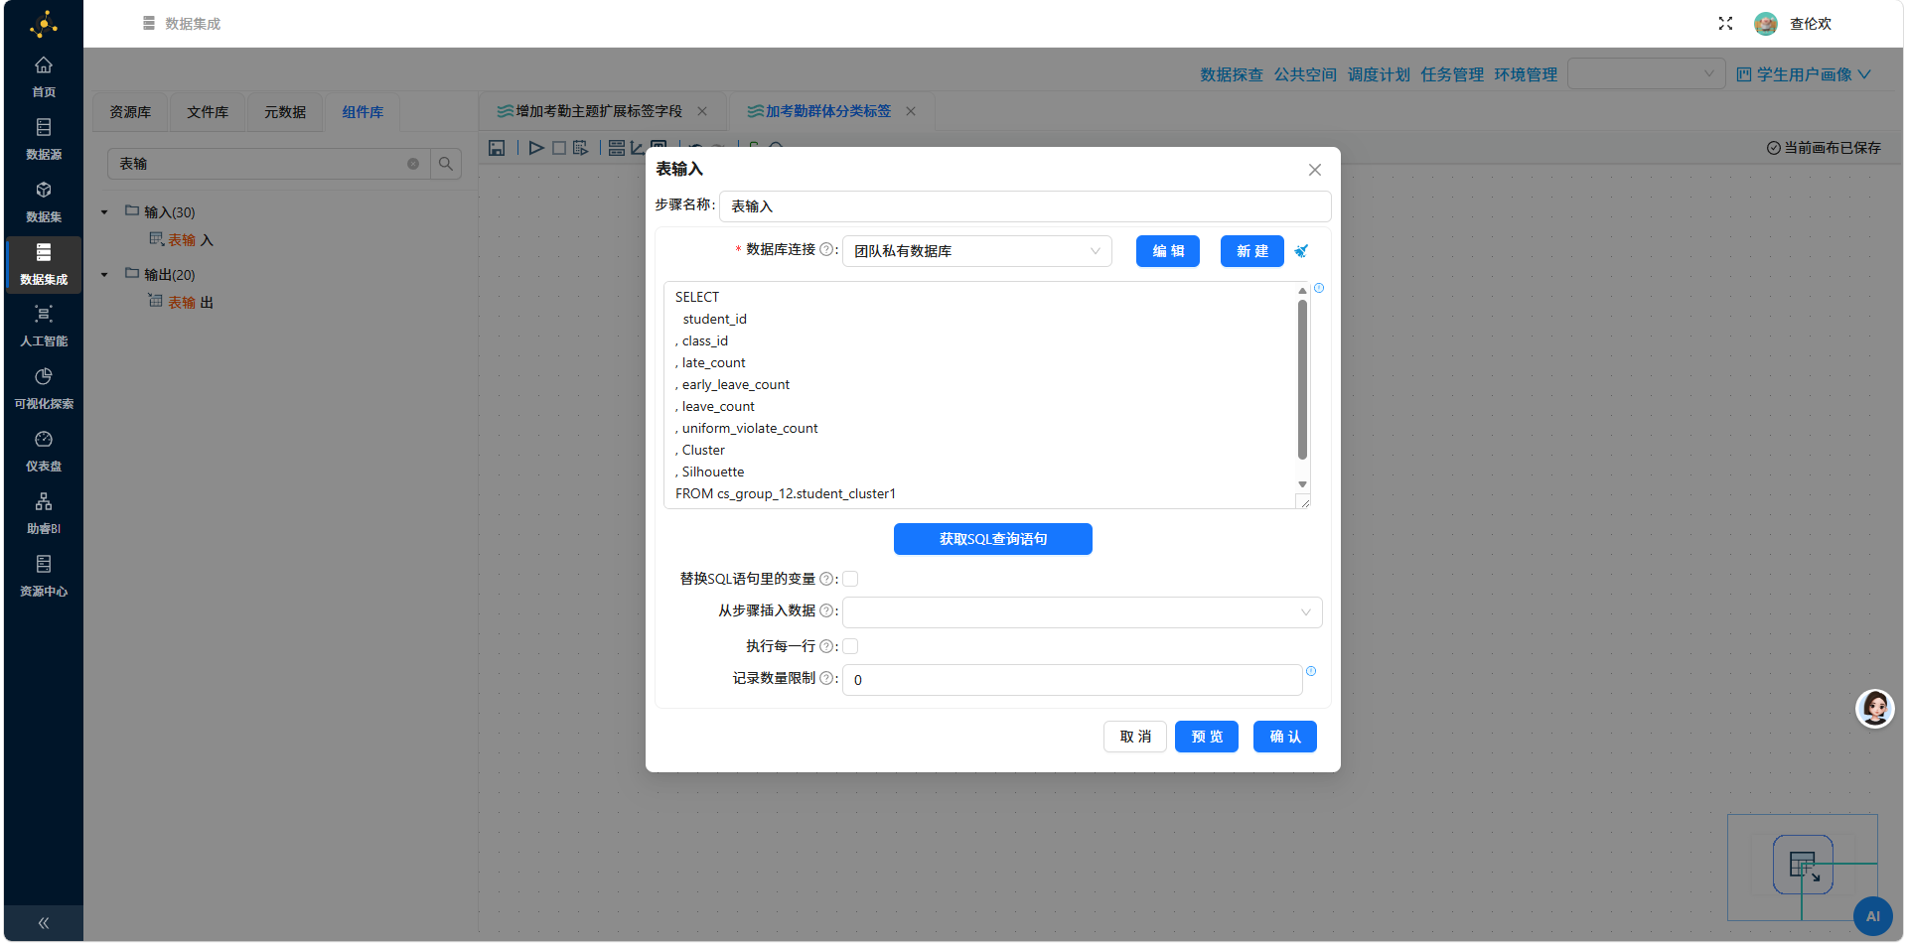Collapse the 输出(20) tree node
Image resolution: width=1907 pixels, height=945 pixels.
tap(104, 275)
